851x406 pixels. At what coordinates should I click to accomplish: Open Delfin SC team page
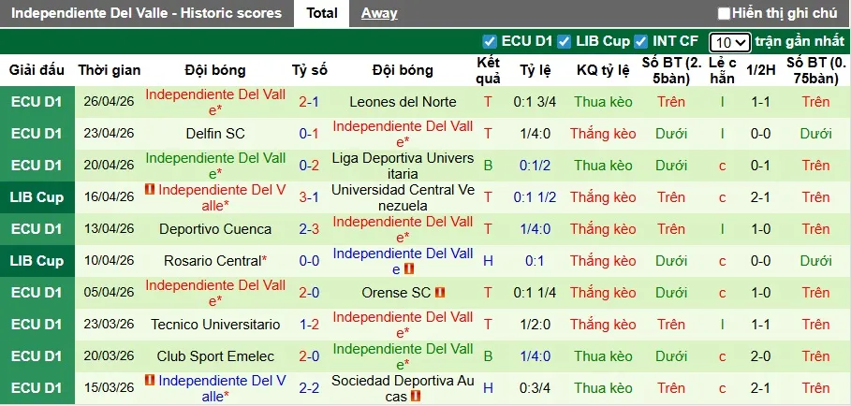pos(215,134)
